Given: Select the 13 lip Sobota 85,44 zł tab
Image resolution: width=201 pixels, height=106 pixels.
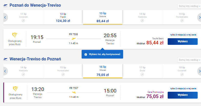Looking at the screenshot, I should [103, 17].
